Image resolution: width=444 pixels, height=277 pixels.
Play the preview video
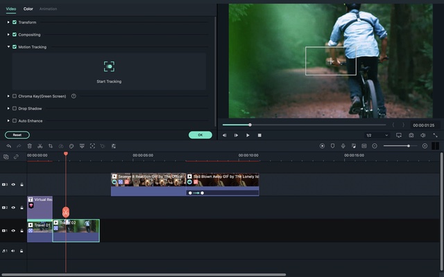[248, 136]
